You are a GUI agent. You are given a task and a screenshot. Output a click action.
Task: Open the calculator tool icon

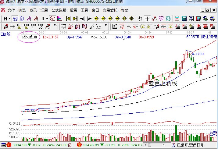184,19
